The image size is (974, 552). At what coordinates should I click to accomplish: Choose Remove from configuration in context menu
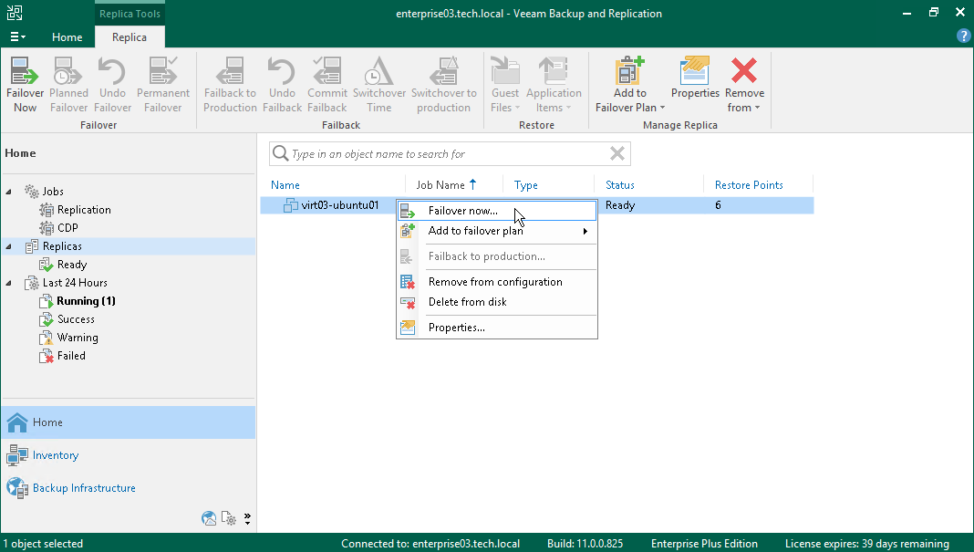coord(497,282)
